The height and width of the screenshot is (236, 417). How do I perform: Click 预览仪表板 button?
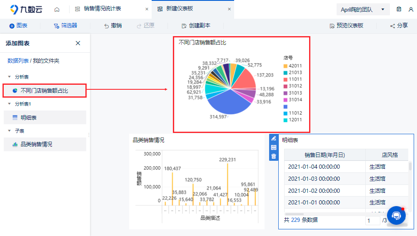[347, 25]
